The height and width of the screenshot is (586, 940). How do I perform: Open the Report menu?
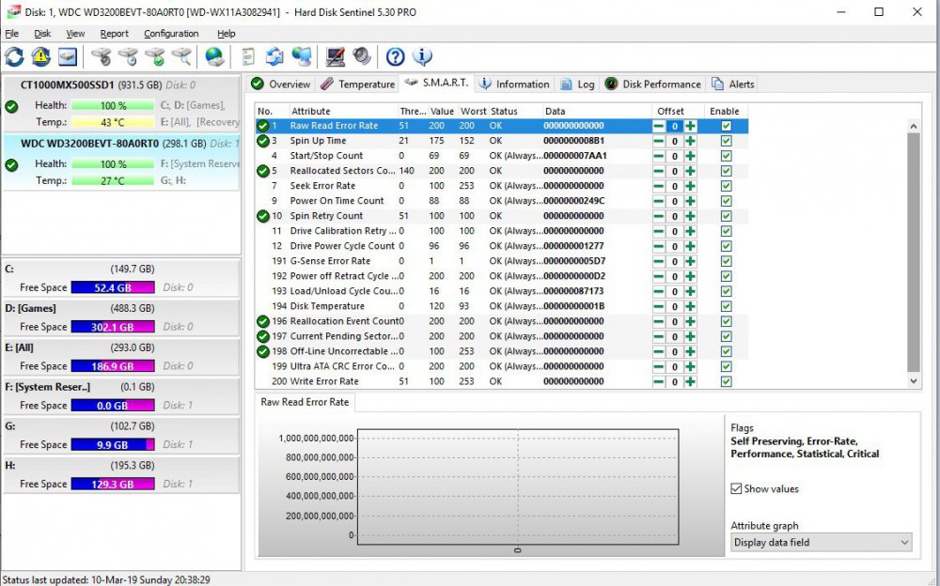point(114,34)
